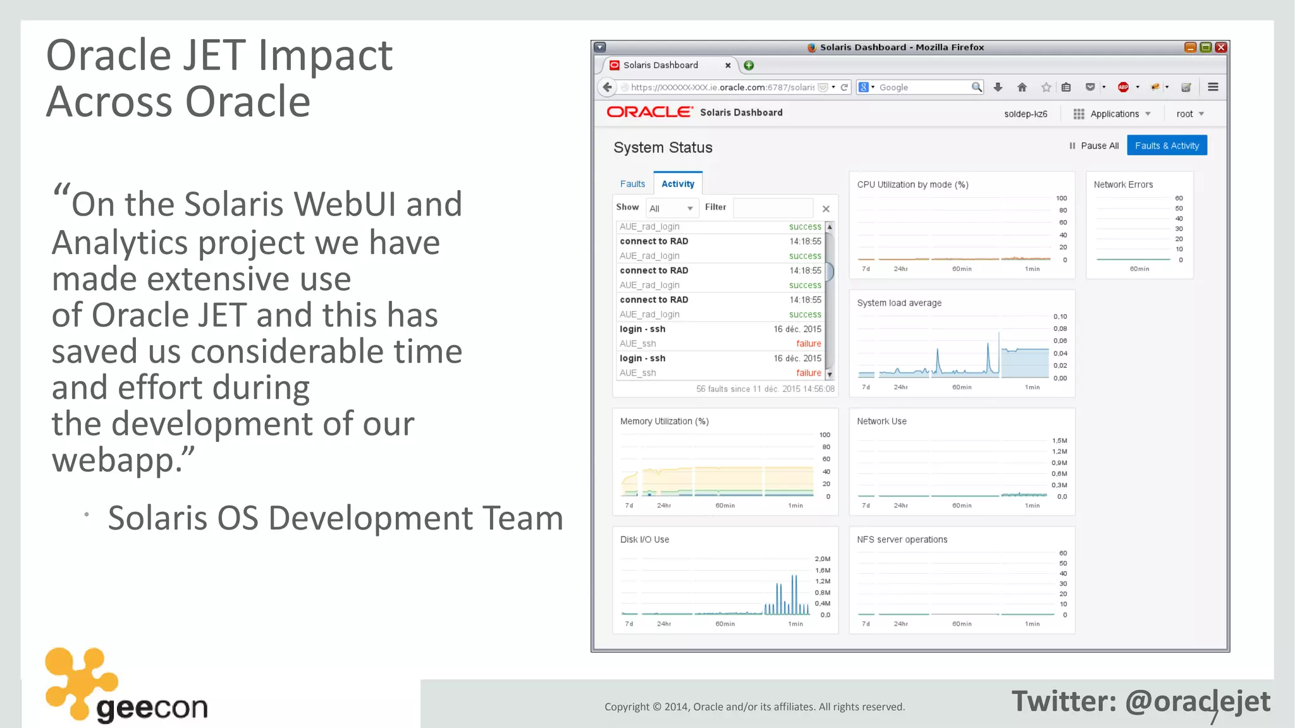Select the Activity tab

click(678, 184)
